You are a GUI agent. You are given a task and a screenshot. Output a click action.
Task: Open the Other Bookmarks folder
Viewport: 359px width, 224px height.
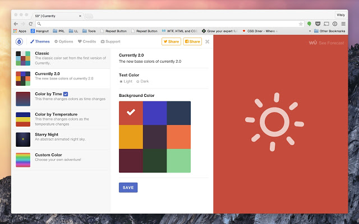click(330, 31)
